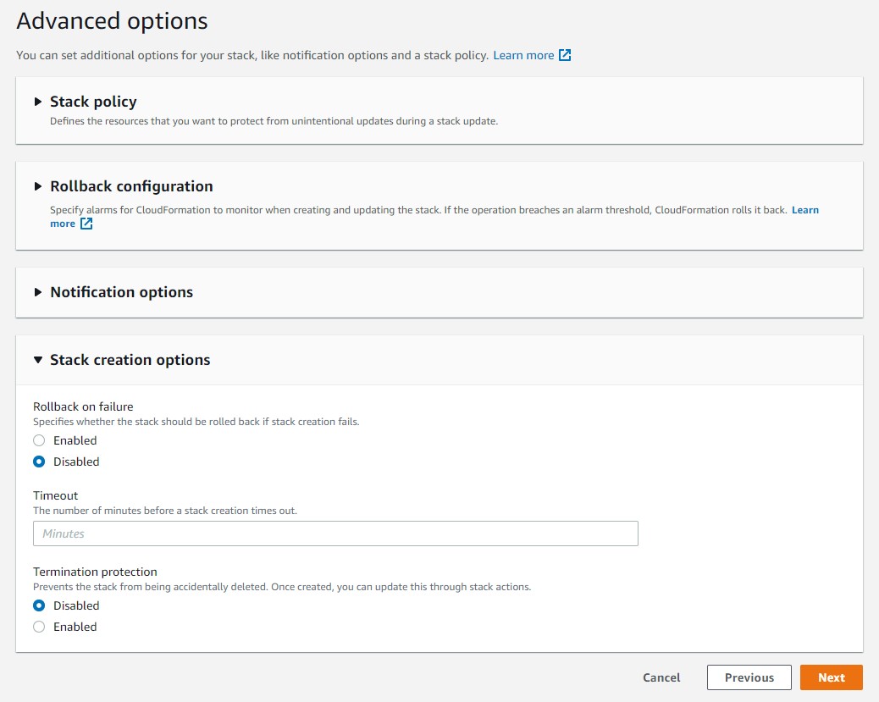Click the Timeout minutes input field
This screenshot has height=702, width=879.
335,533
